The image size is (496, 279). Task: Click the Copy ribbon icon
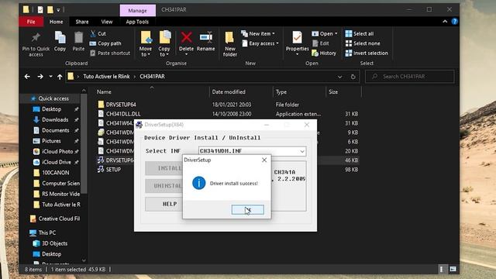pyautogui.click(x=60, y=38)
